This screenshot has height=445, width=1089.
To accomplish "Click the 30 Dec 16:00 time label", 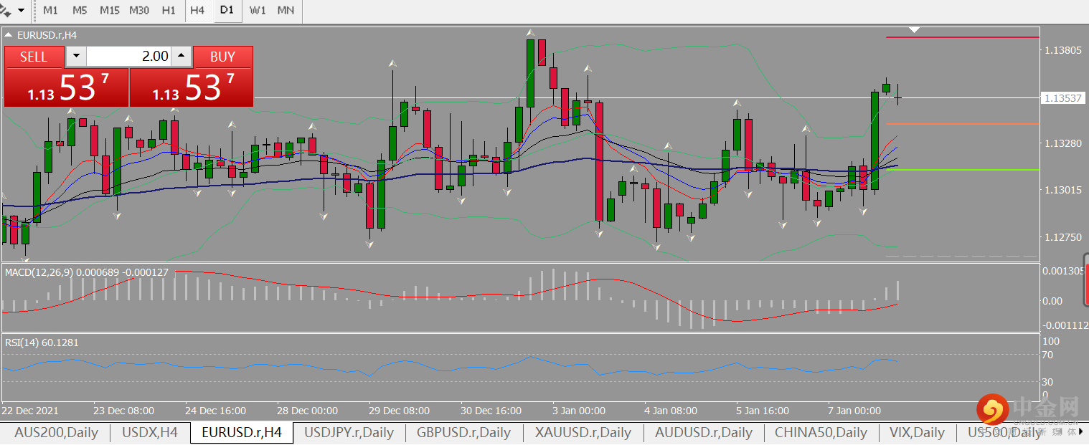I will point(491,411).
